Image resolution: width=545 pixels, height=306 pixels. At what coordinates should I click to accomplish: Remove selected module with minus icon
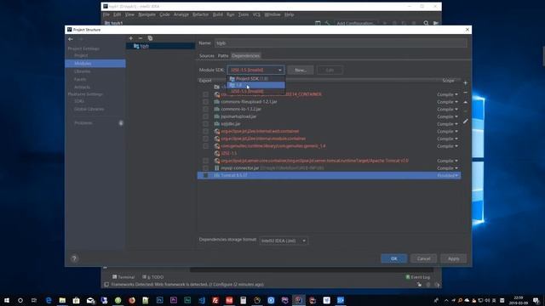click(x=141, y=38)
